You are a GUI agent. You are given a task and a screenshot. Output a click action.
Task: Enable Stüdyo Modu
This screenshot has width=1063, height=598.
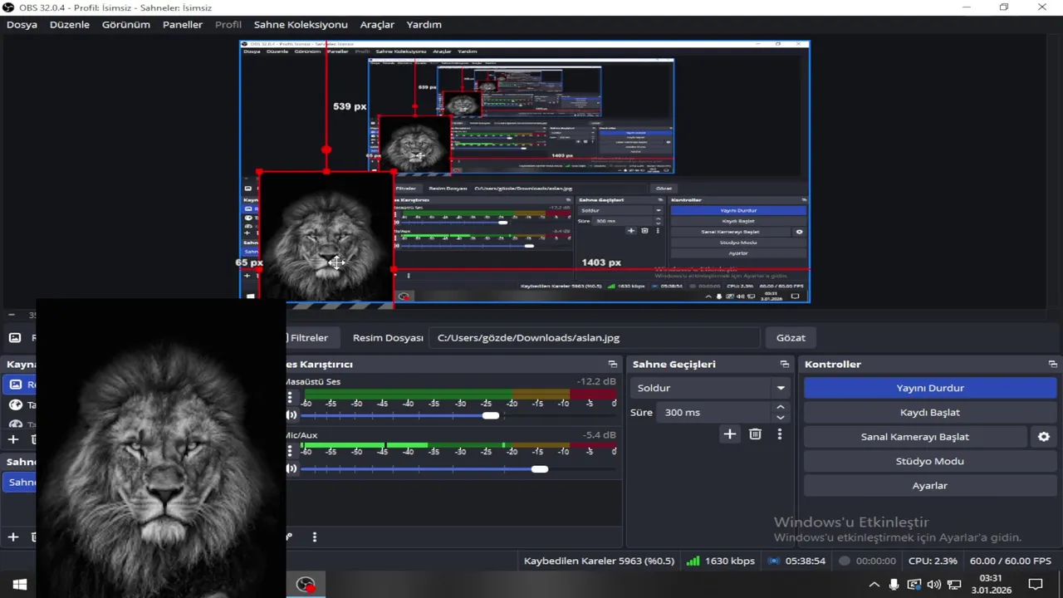coord(930,461)
